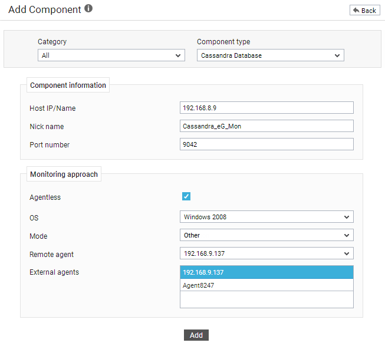Open the Mode dropdown showing Other
The image size is (385, 346).
(266, 235)
